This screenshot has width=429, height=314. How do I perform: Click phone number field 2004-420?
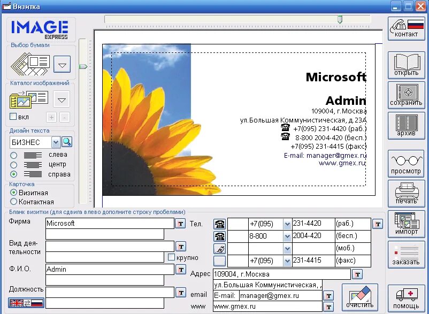pyautogui.click(x=313, y=236)
